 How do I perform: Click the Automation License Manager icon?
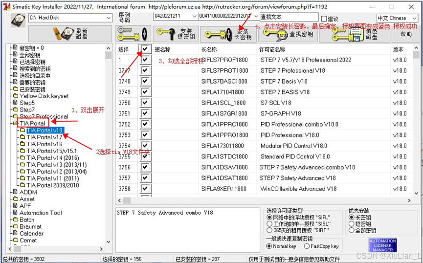point(382,245)
